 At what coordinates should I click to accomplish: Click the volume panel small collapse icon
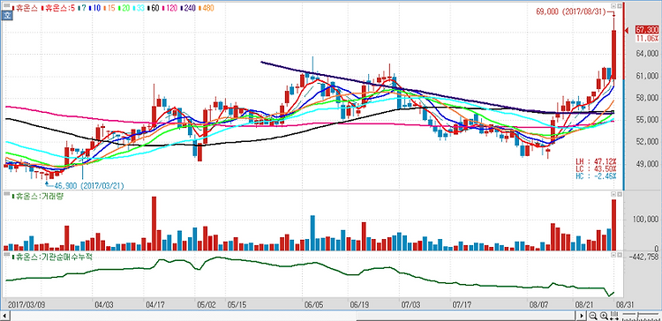click(613, 195)
